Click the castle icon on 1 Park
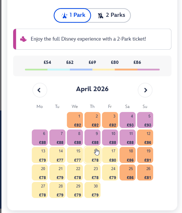This screenshot has width=182, height=213. click(64, 15)
